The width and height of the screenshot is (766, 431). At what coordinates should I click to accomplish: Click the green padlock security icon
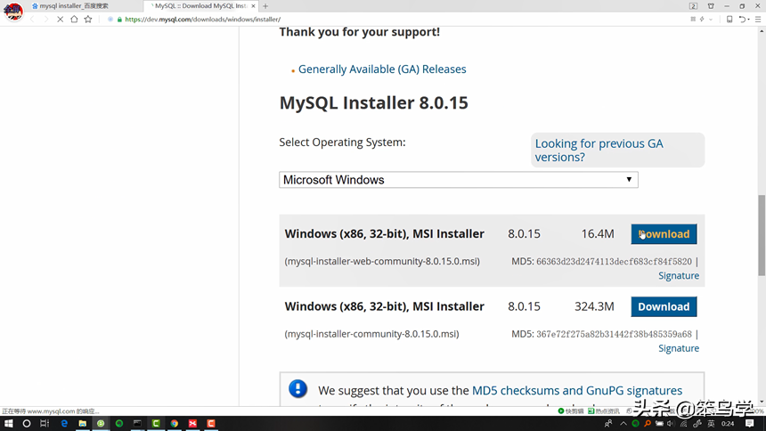coord(119,20)
